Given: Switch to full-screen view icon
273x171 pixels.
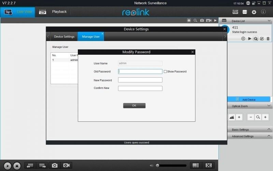Looking at the screenshot, I should coord(209,166).
